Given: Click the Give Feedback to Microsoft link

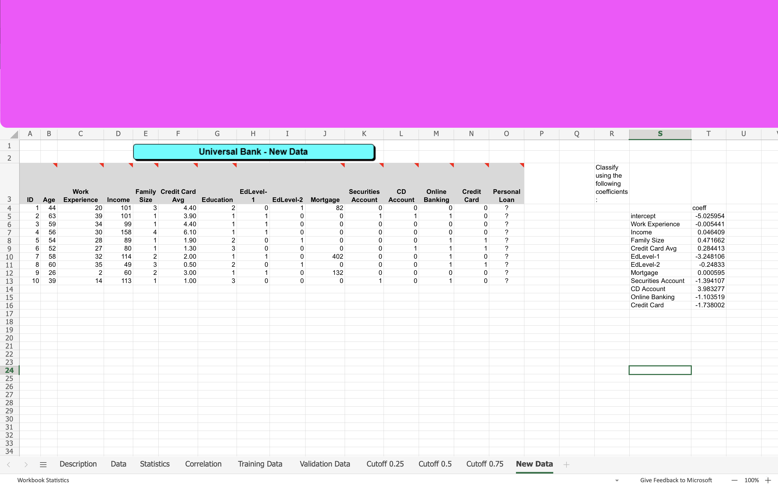Looking at the screenshot, I should [x=676, y=480].
